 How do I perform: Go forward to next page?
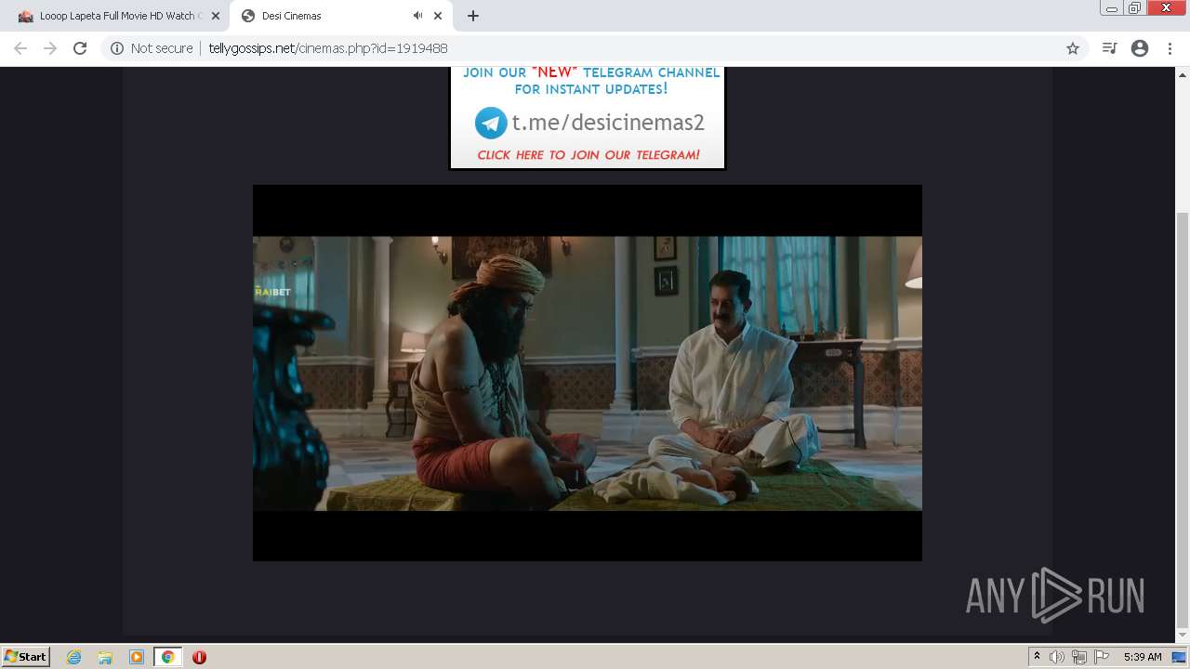click(50, 48)
